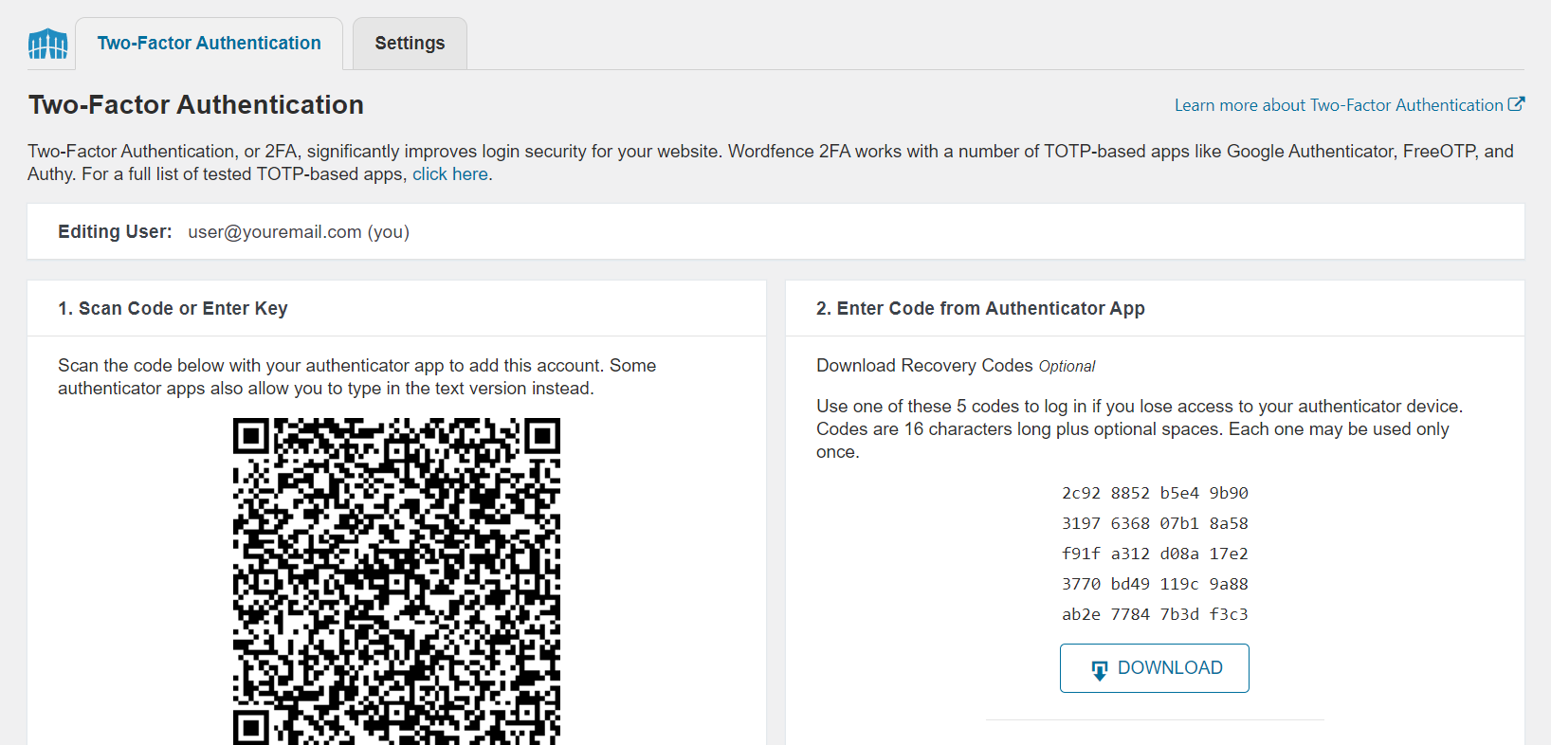Click the main 'Two-Factor Authentication' page heading
The height and width of the screenshot is (745, 1551).
(196, 105)
